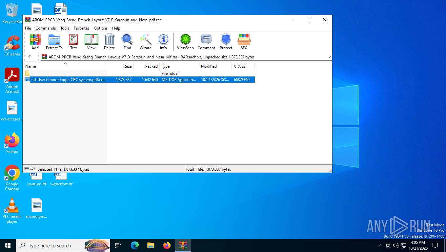This screenshot has height=252, width=446.
Task: Select the Delete trash can icon
Action: click(109, 42)
